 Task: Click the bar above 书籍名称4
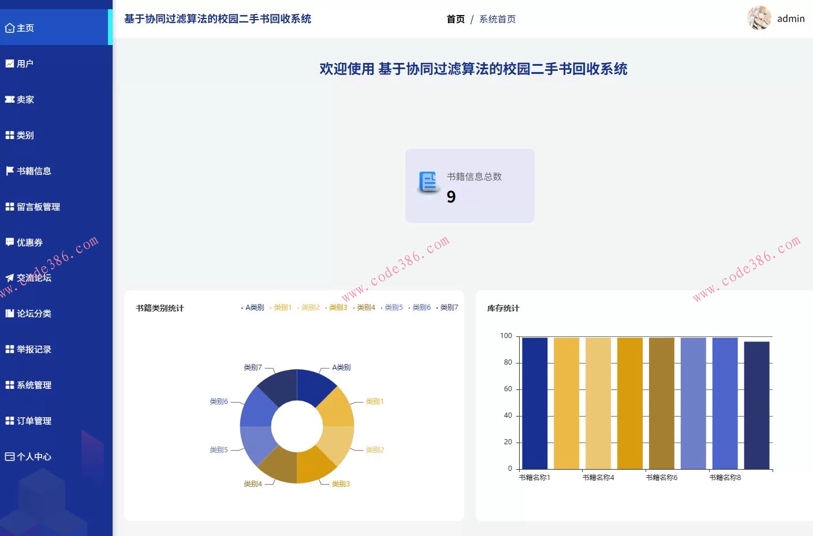point(598,403)
